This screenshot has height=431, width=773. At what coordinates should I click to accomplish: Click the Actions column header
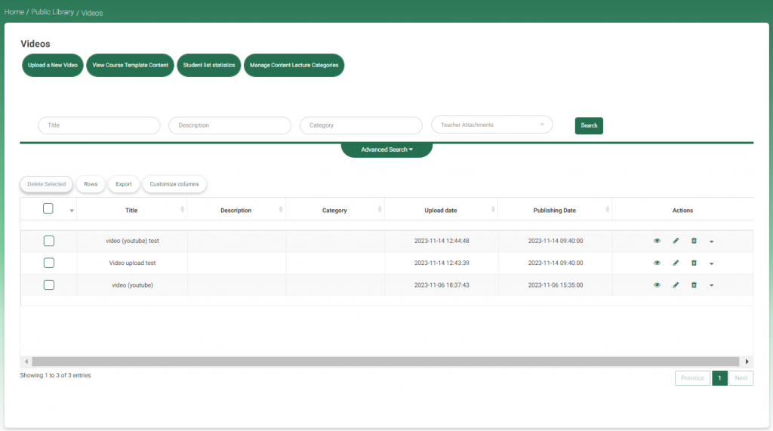(682, 210)
